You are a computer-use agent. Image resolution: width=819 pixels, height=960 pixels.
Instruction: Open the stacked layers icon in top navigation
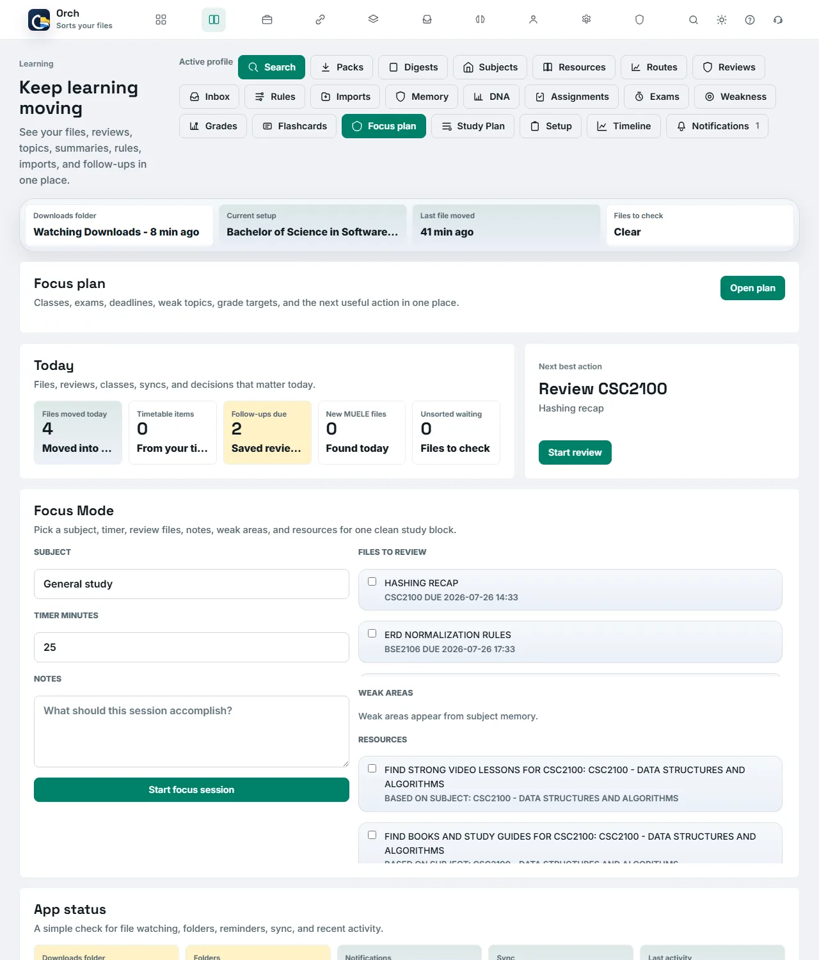point(373,20)
